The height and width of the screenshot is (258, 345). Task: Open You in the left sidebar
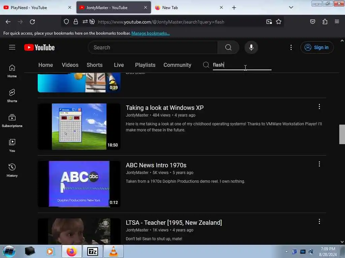(x=12, y=146)
